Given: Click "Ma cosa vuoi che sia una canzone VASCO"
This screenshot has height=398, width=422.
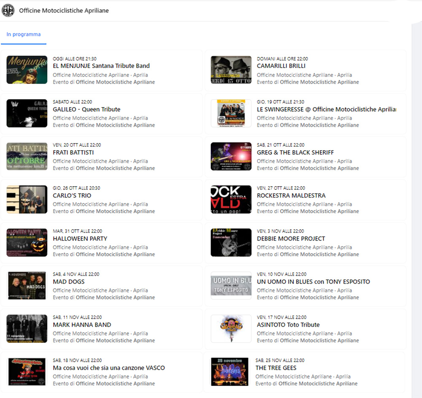Looking at the screenshot, I should [108, 368].
